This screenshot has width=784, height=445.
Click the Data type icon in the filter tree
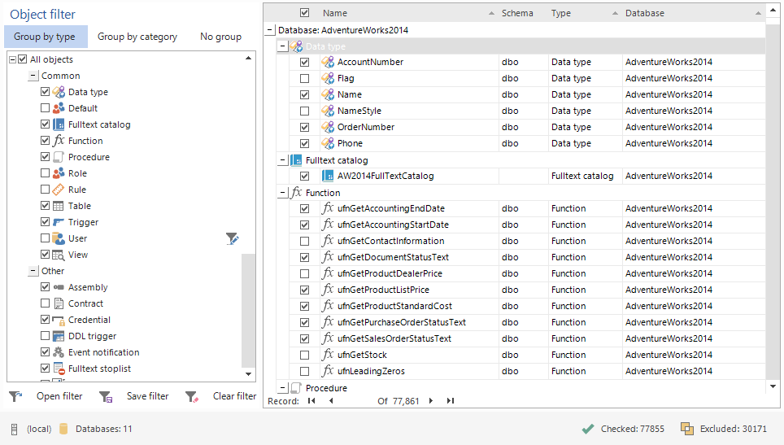(59, 92)
